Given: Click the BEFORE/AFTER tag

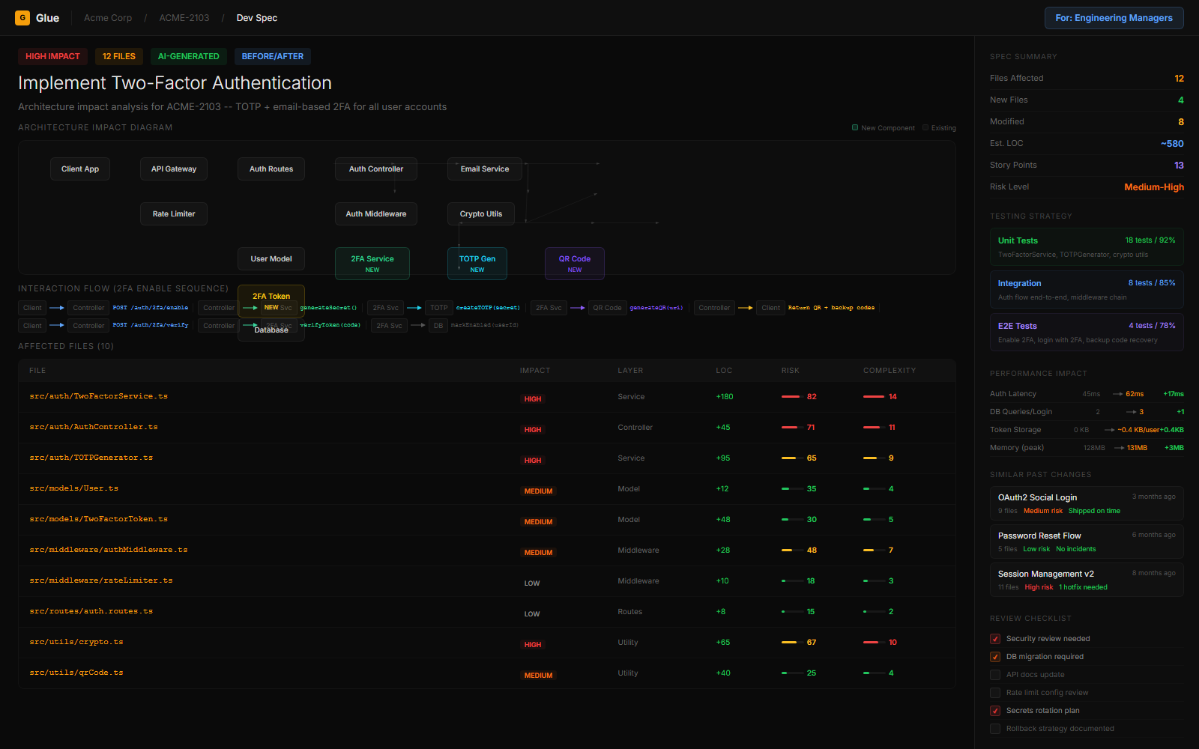Looking at the screenshot, I should [273, 56].
